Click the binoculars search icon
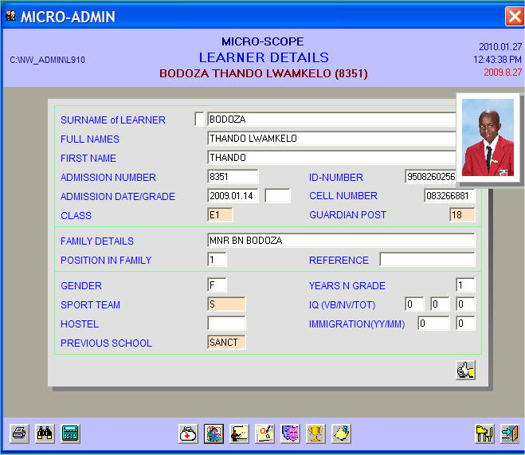The image size is (525, 455). click(45, 433)
